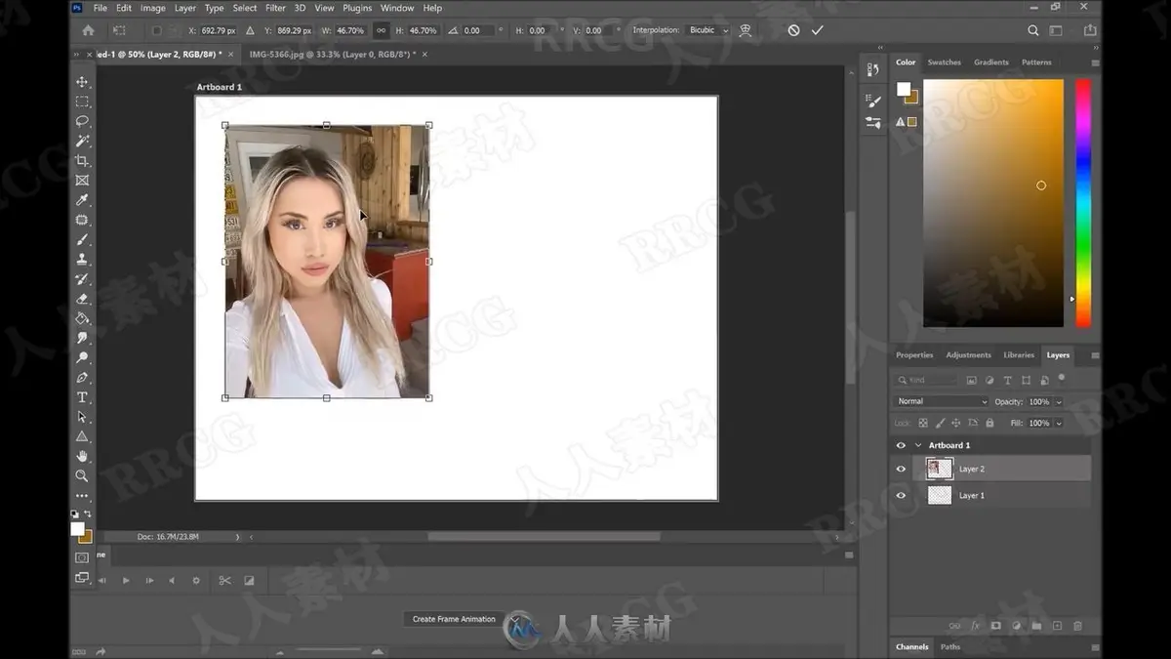The image size is (1171, 659).
Task: Toggle the layer filter on/off switch
Action: (1062, 378)
